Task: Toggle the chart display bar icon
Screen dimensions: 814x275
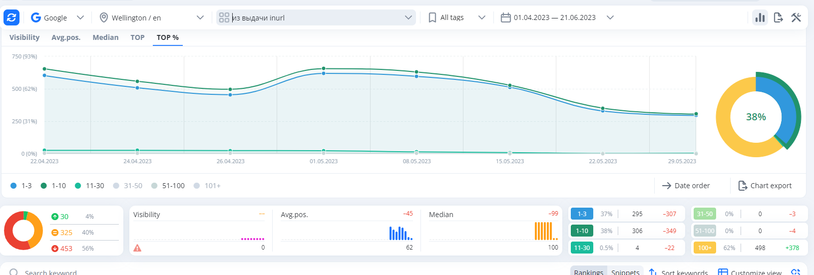Action: point(760,18)
